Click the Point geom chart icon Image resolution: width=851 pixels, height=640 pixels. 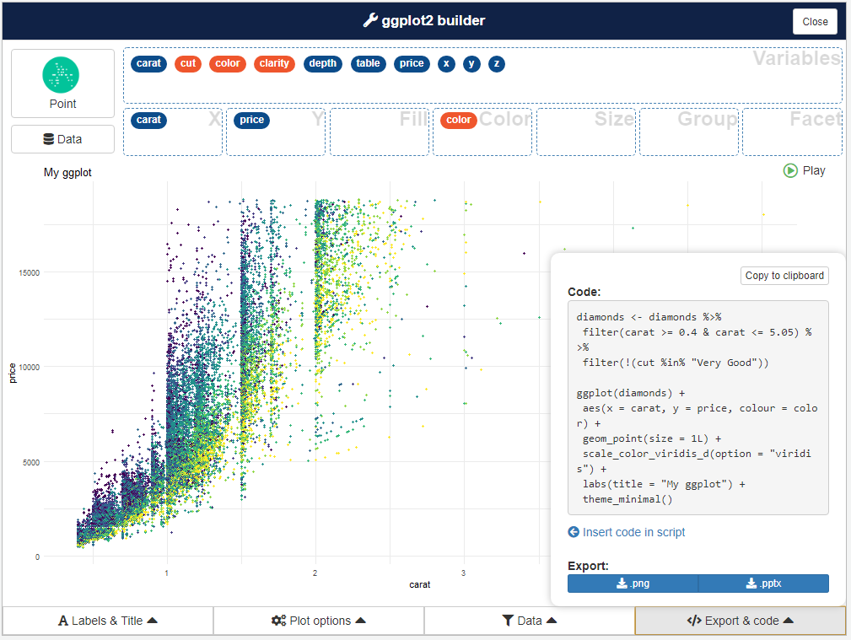point(62,75)
